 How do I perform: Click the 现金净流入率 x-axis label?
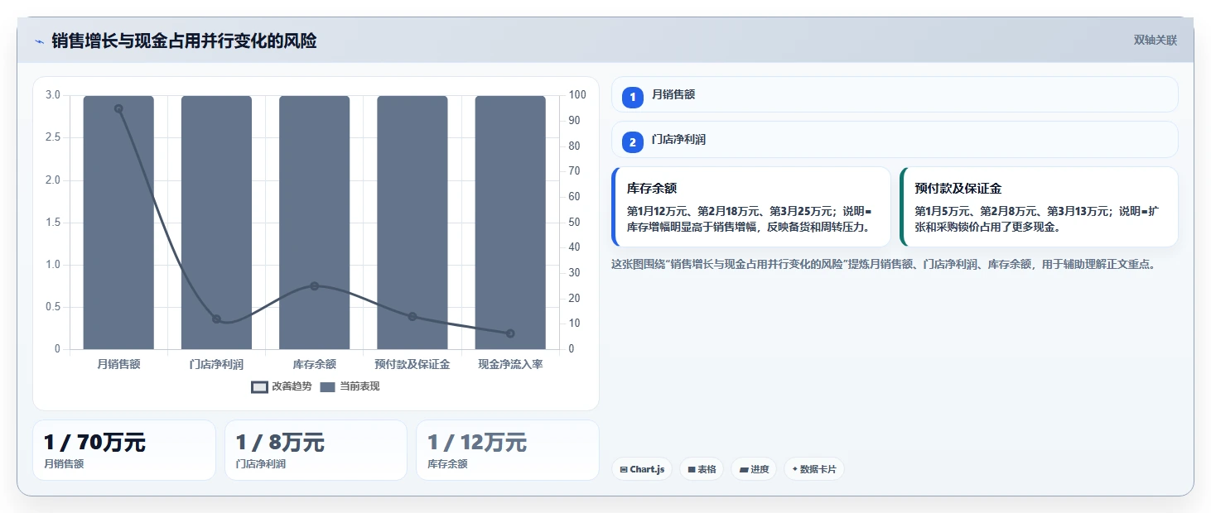(x=510, y=364)
